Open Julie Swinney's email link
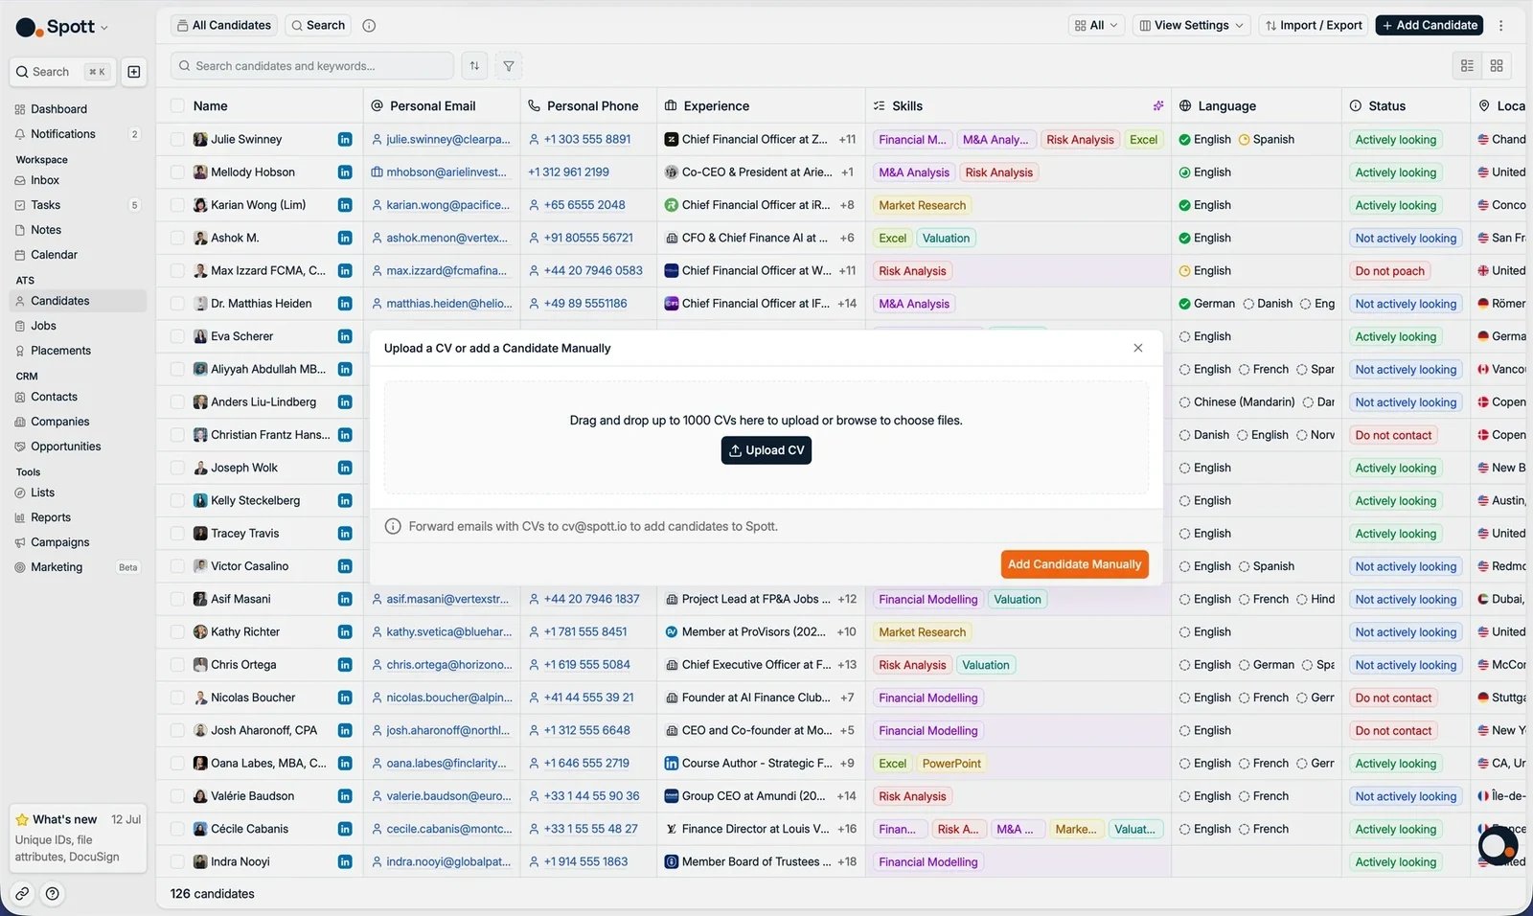This screenshot has height=916, width=1533. point(447,140)
